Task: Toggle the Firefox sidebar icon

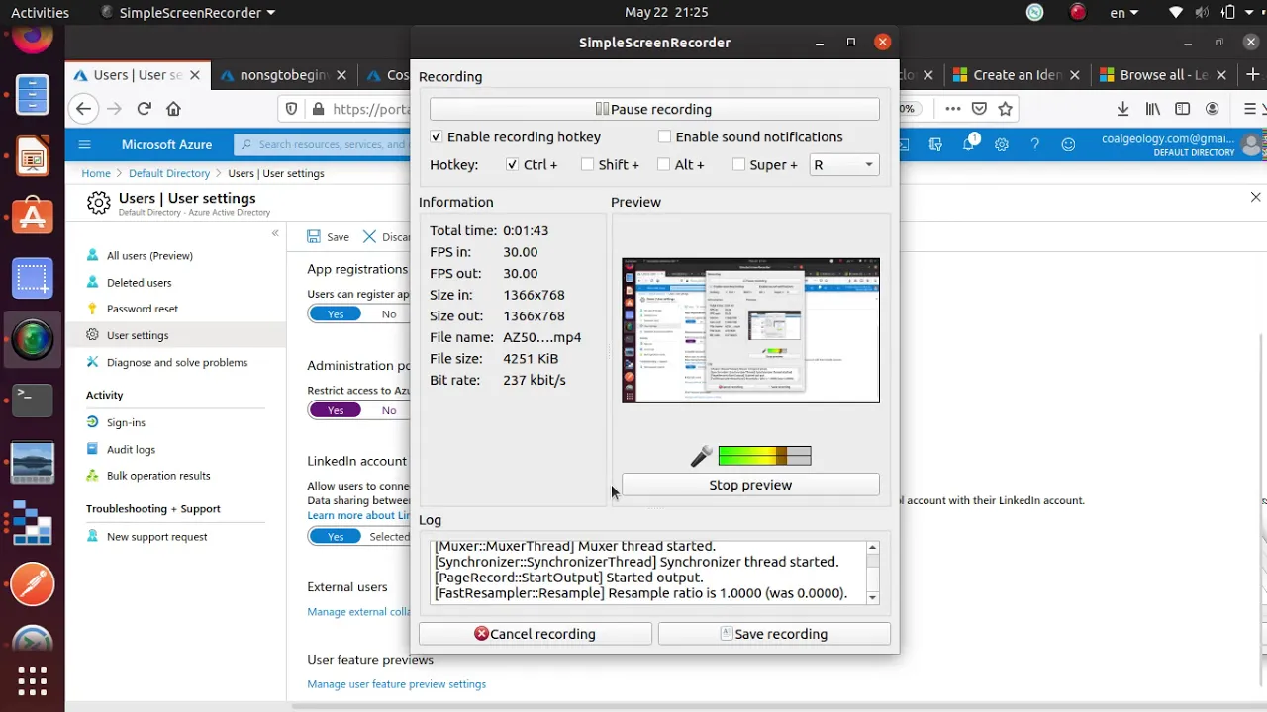Action: [x=1182, y=109]
